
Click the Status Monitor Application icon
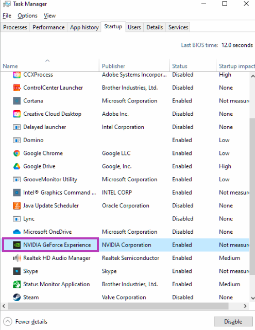click(x=16, y=284)
